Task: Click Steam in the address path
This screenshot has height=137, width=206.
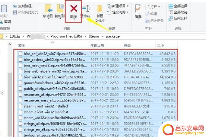Action: [x=94, y=36]
